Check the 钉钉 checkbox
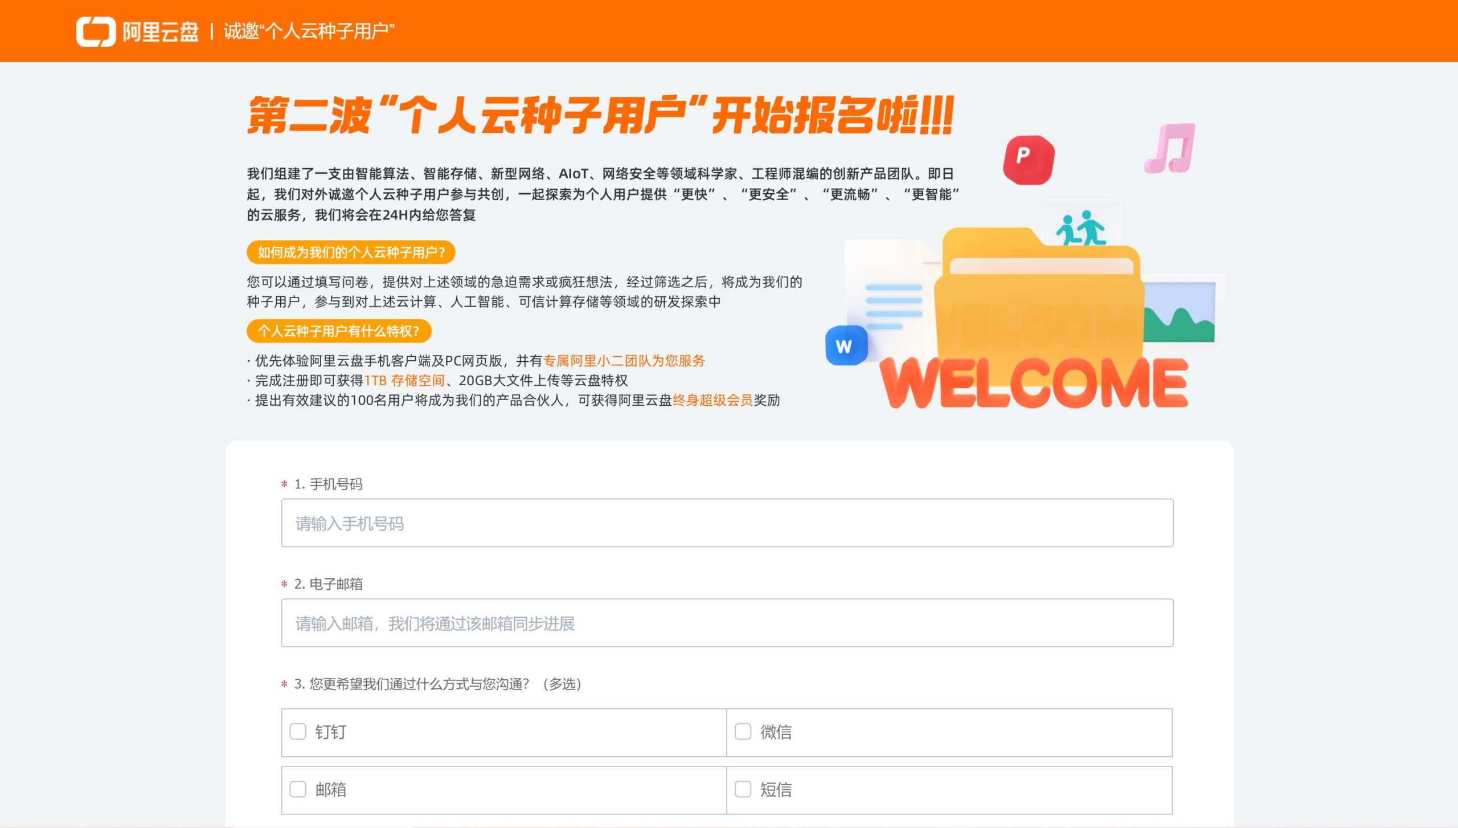Image resolution: width=1458 pixels, height=828 pixels. point(298,732)
